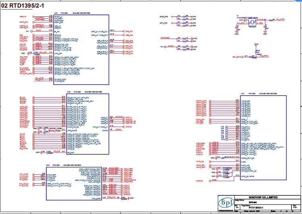Click the SD_CAP pin name in U1B
Viewport: 302px width, 214px height.
click(x=70, y=153)
